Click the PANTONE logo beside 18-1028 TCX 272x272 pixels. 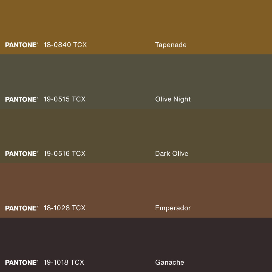[x=22, y=208]
